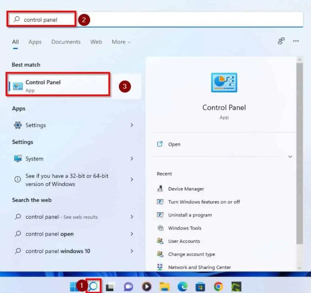Click the search feedback/account icon at top right
This screenshot has width=311, height=293.
(x=281, y=41)
